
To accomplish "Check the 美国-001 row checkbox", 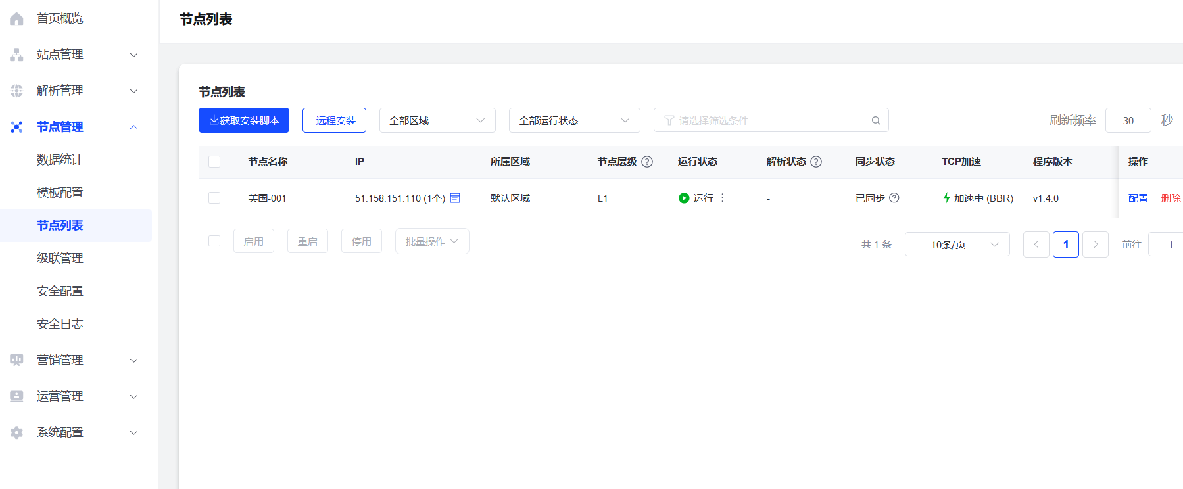I will point(214,198).
